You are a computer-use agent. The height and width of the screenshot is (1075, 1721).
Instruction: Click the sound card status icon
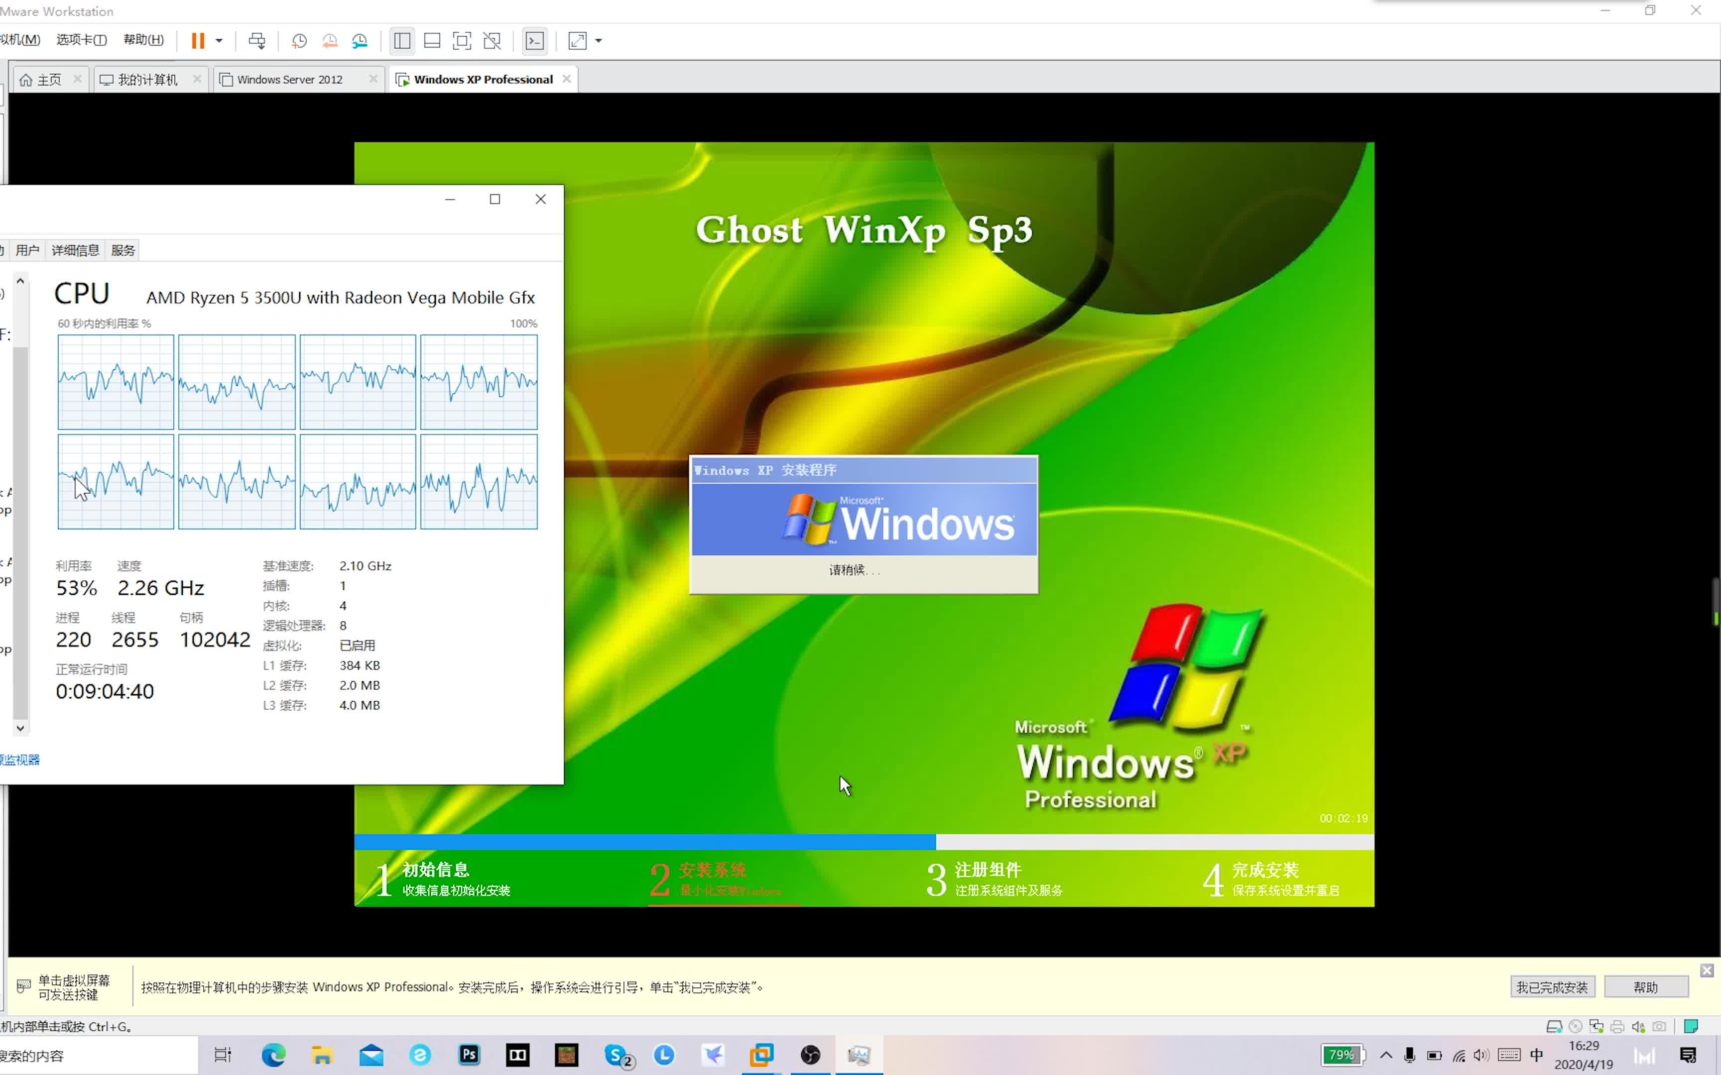tap(1638, 1027)
